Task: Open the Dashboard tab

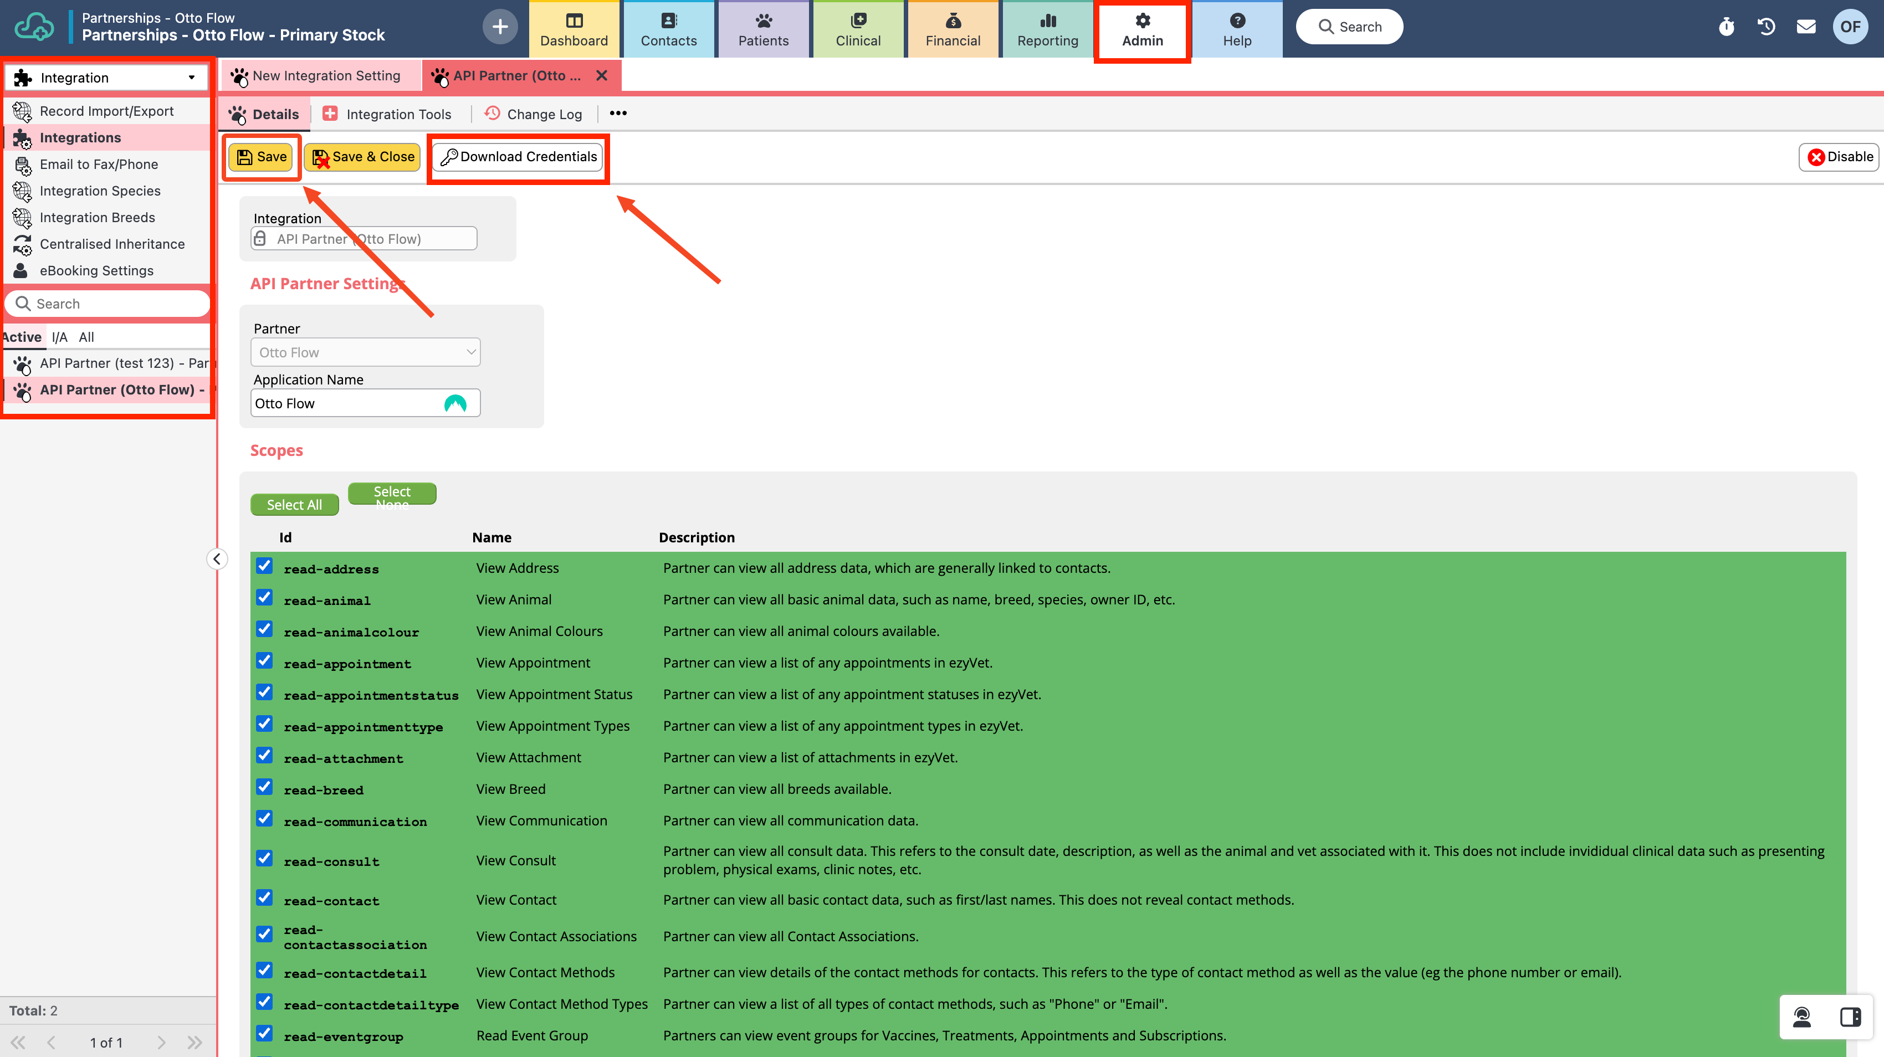Action: click(x=574, y=29)
